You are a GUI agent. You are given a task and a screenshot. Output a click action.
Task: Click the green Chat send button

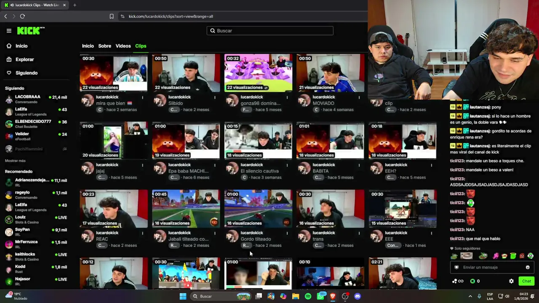pyautogui.click(x=526, y=281)
